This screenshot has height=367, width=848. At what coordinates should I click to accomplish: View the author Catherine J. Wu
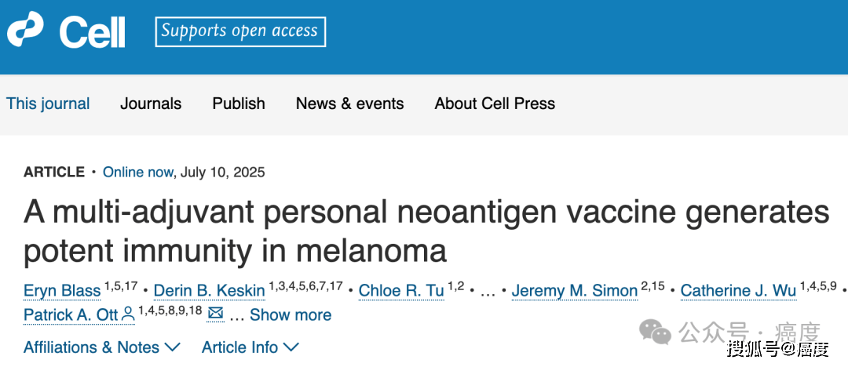pyautogui.click(x=738, y=291)
